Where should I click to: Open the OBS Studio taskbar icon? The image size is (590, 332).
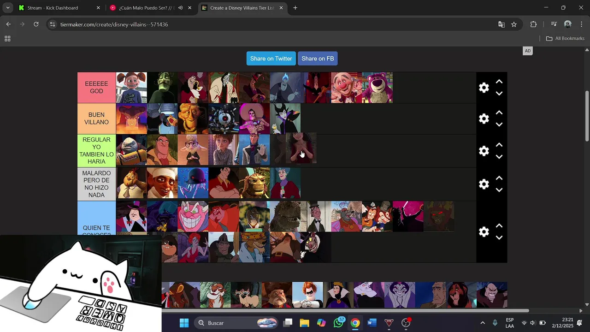406,323
